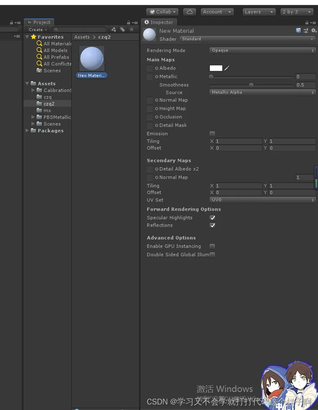The width and height of the screenshot is (318, 410).
Task: Open material help reference icon
Action: 298,31
